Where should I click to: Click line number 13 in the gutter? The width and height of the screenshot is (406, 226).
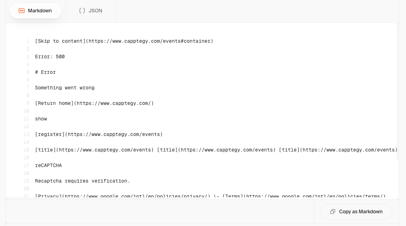coord(27,135)
